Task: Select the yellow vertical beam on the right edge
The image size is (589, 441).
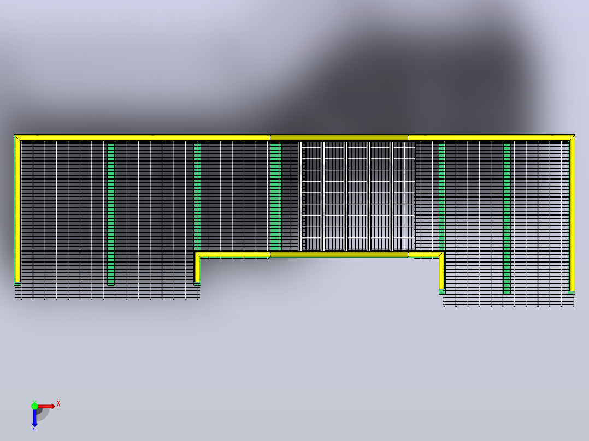Action: tap(572, 214)
